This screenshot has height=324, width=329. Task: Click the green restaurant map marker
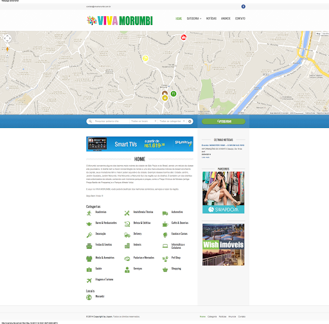(173, 94)
